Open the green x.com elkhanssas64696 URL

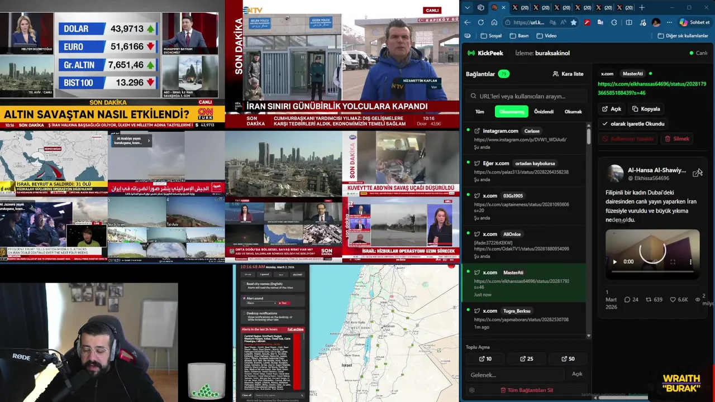point(652,88)
